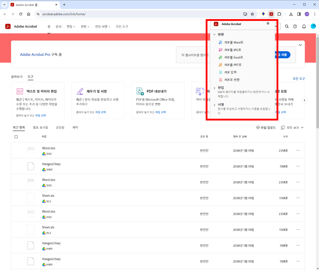This screenshot has width=319, height=270.
Task: Go to browser home page icon
Action: pyautogui.click(x=28, y=14)
